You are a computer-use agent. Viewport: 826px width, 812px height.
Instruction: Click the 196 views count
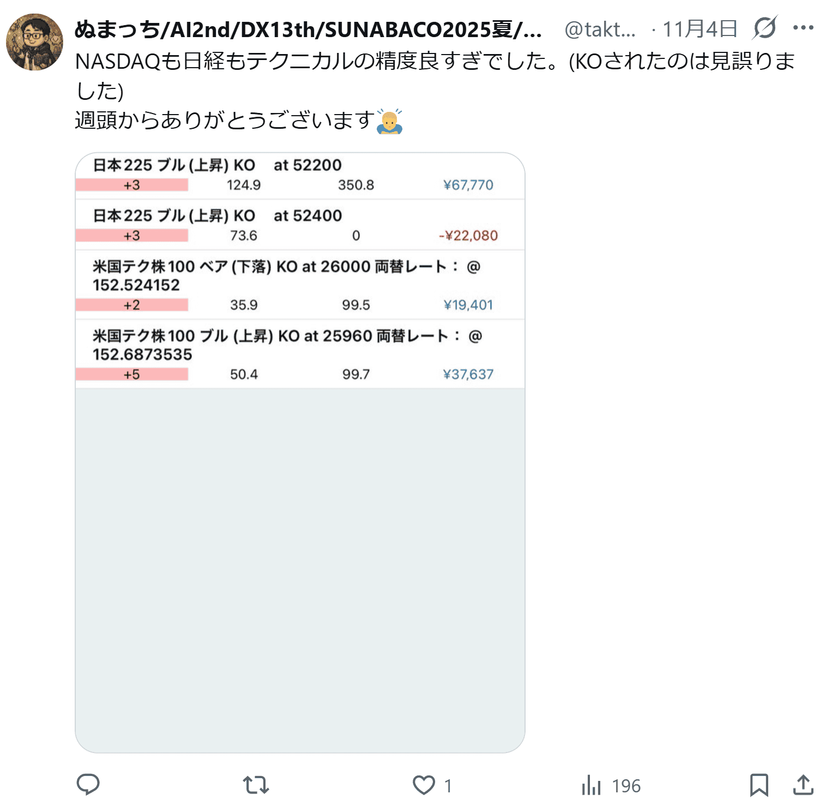coord(626,786)
